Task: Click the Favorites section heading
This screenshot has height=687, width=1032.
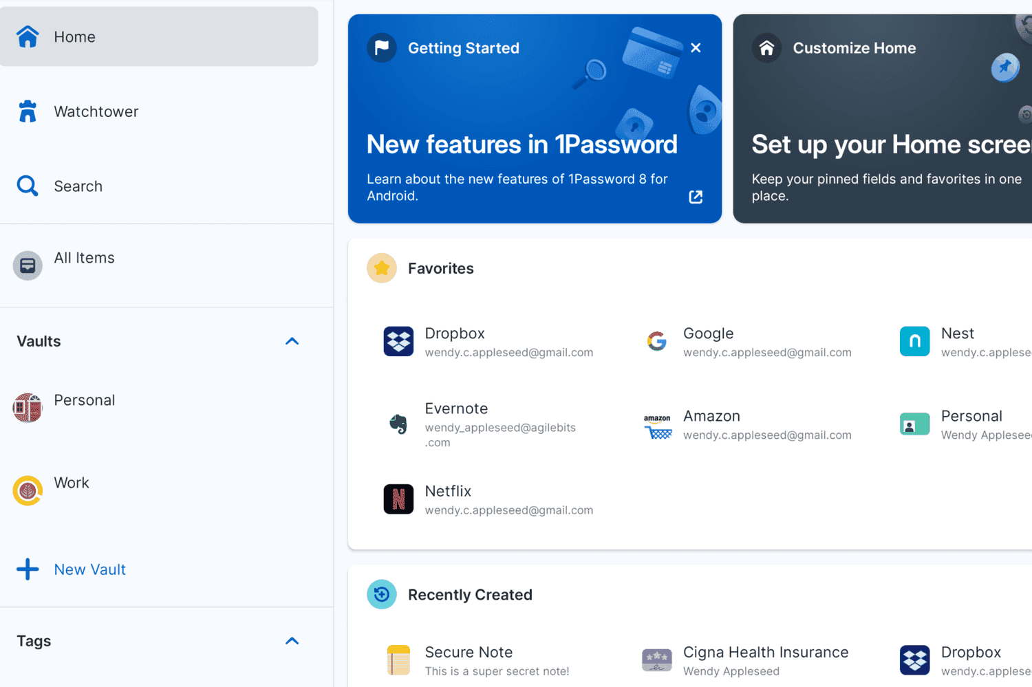Action: coord(441,268)
